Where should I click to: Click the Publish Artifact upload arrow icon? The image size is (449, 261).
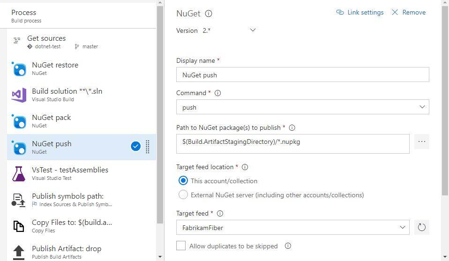pos(19,253)
